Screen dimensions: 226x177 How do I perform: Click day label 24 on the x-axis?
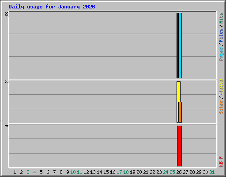(166, 172)
